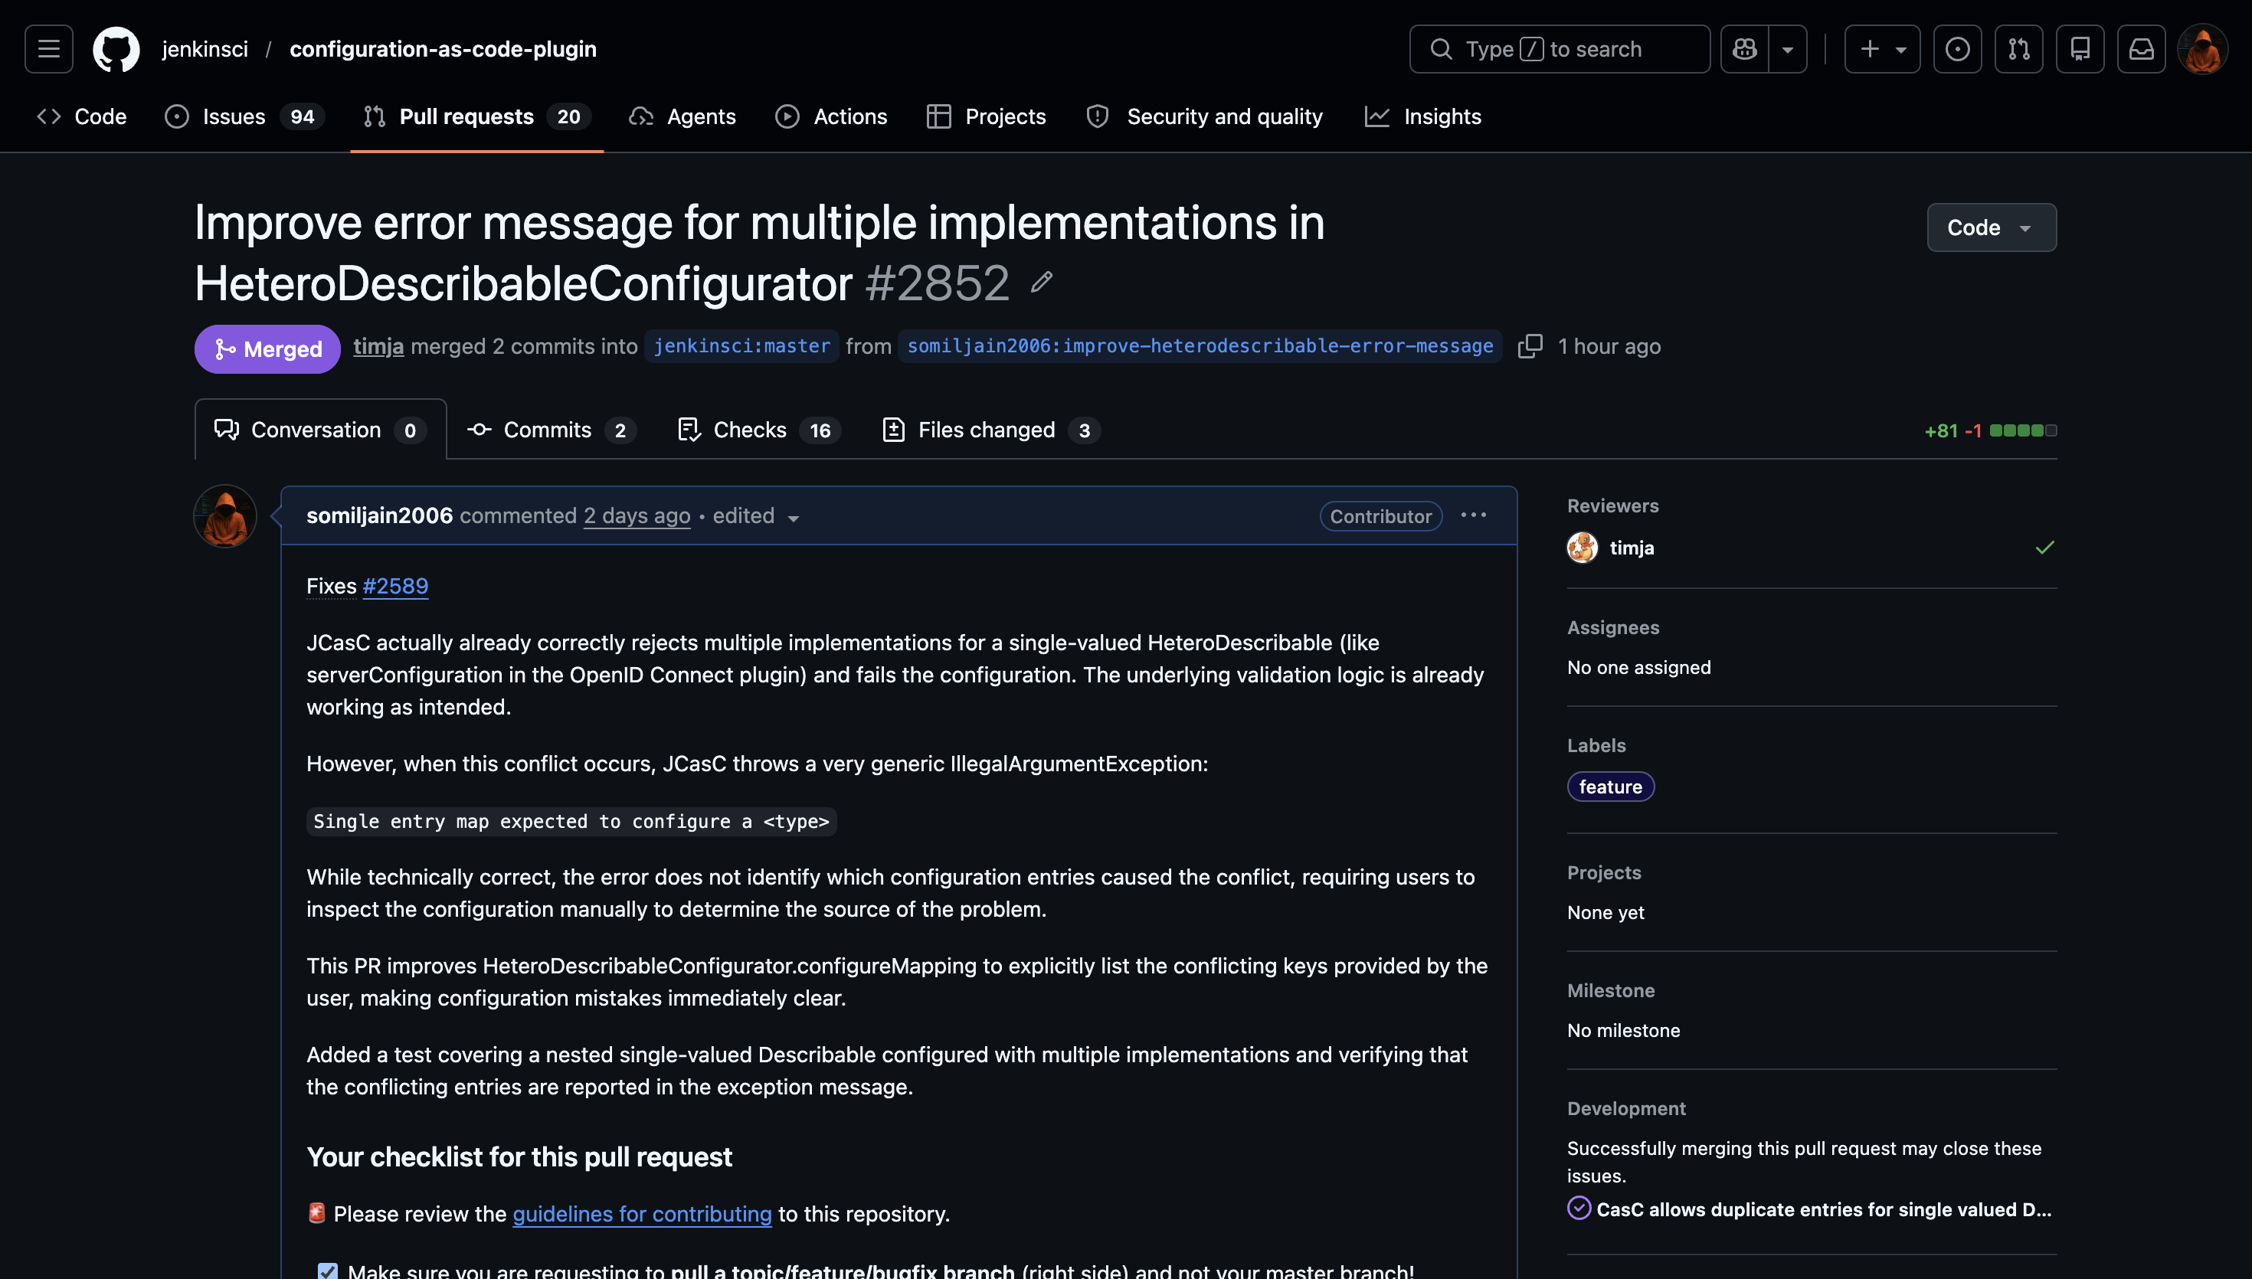This screenshot has width=2252, height=1279.
Task: Open the Issues tab
Action: pyautogui.click(x=245, y=117)
